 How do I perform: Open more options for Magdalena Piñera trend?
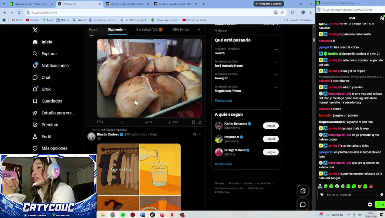pos(277,87)
